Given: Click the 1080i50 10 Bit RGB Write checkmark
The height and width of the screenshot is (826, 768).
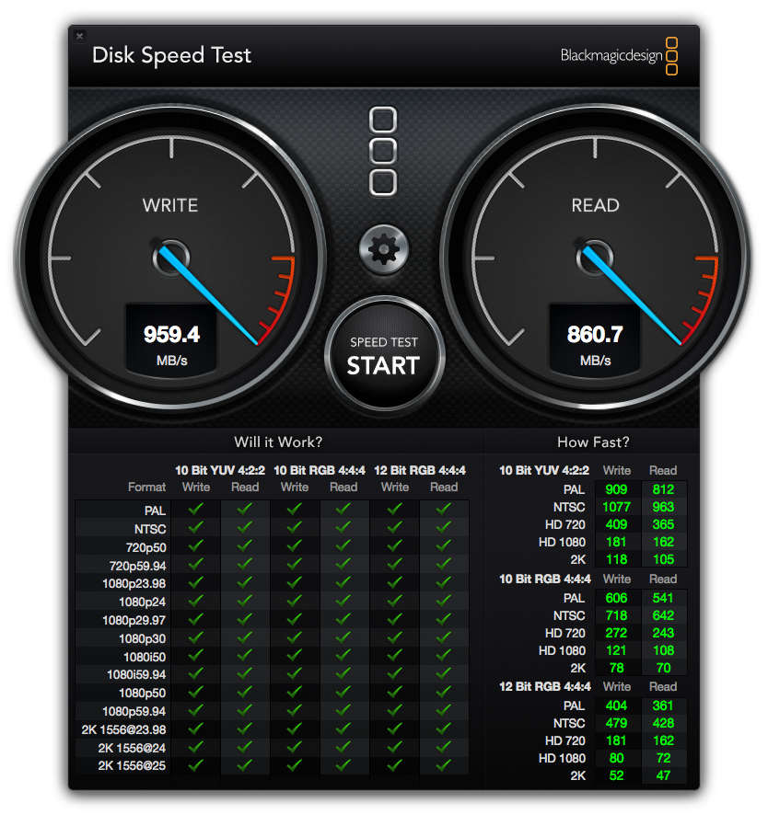Looking at the screenshot, I should [295, 656].
